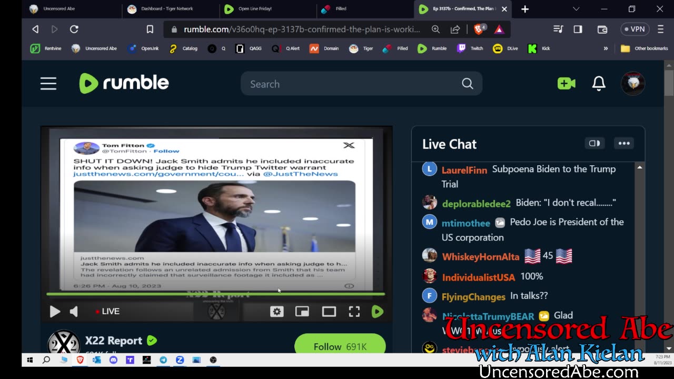Click the LaurelFinn username in chat
The image size is (674, 379).
[464, 170]
